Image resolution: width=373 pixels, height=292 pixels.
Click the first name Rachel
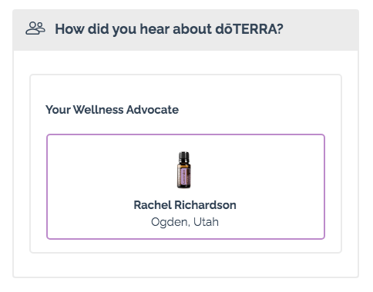(x=153, y=205)
